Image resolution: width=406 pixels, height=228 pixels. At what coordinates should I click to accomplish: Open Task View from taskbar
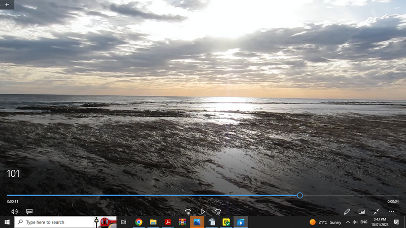(123, 222)
